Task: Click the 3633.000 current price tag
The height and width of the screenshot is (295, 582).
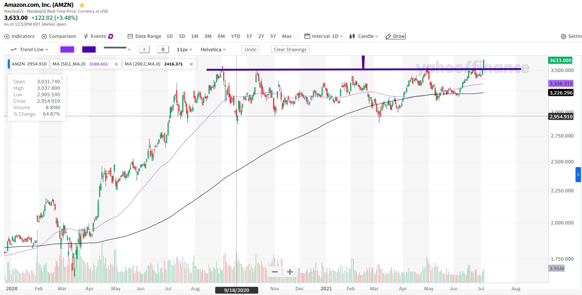Action: click(560, 60)
